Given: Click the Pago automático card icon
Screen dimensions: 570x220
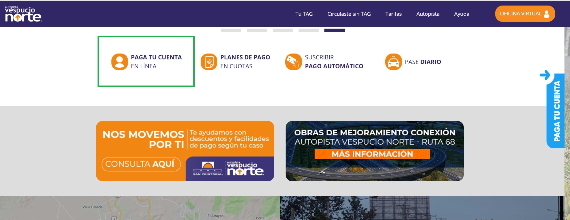Looking at the screenshot, I should [293, 62].
